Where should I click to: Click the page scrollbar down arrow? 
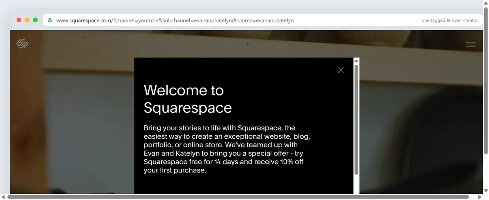(486, 191)
